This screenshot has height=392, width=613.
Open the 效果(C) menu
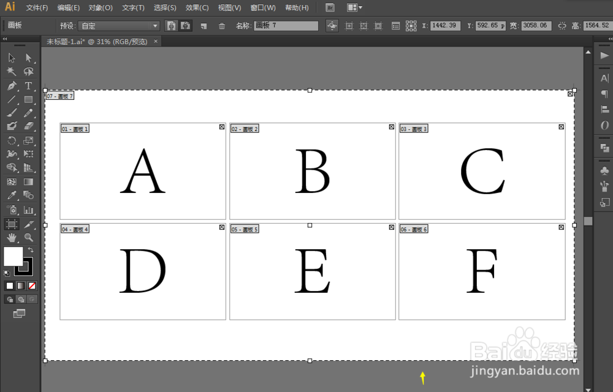click(197, 8)
